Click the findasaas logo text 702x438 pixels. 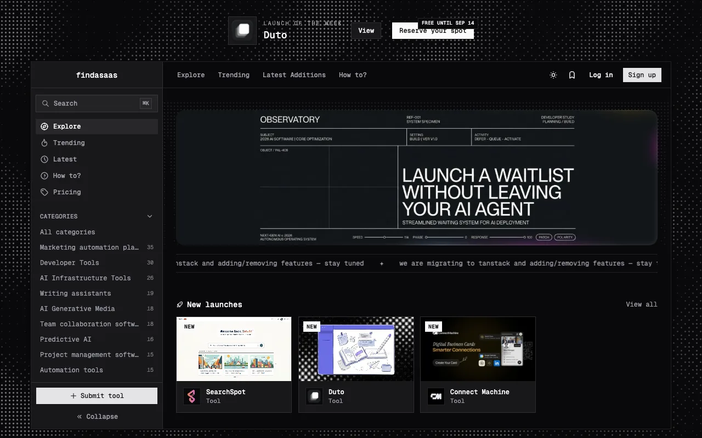pos(97,76)
